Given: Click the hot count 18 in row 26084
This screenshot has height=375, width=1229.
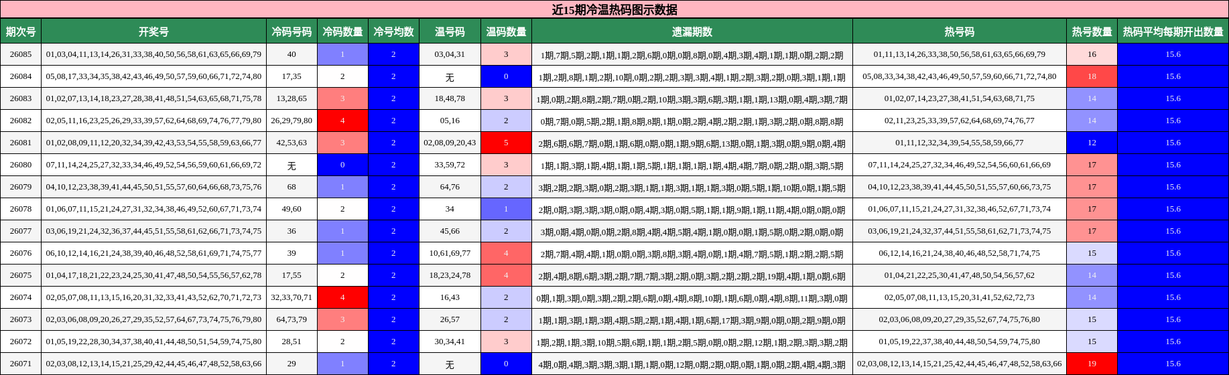Looking at the screenshot, I should coord(1092,76).
